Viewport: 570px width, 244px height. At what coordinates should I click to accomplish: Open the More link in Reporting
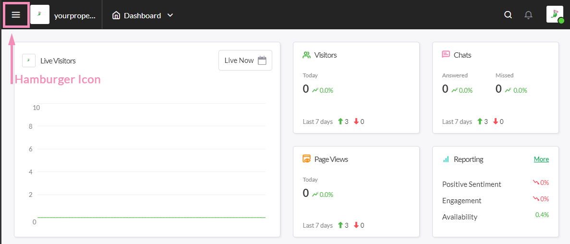point(541,159)
